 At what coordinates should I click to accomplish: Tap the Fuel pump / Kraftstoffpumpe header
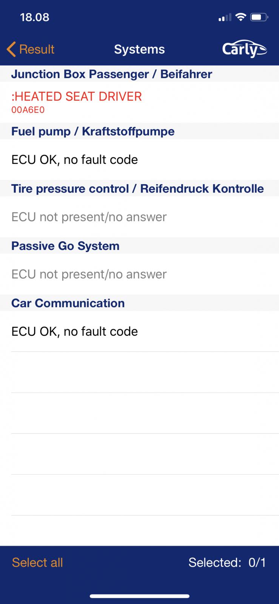pyautogui.click(x=93, y=131)
